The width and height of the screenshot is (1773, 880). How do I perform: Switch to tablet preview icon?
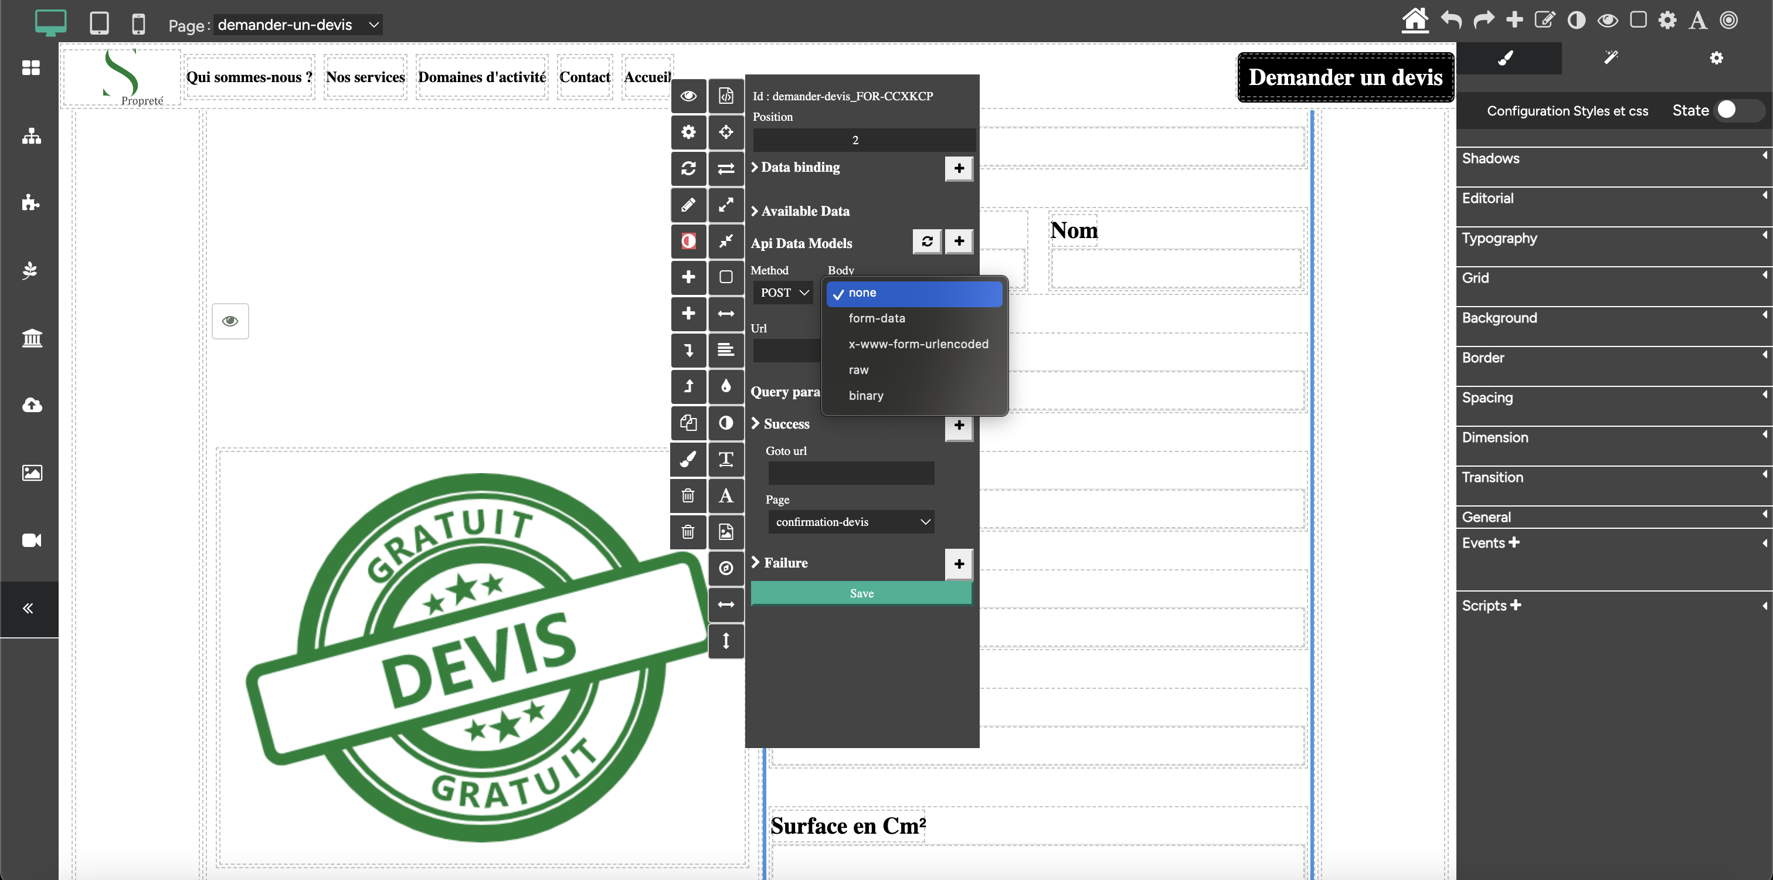[x=99, y=23]
